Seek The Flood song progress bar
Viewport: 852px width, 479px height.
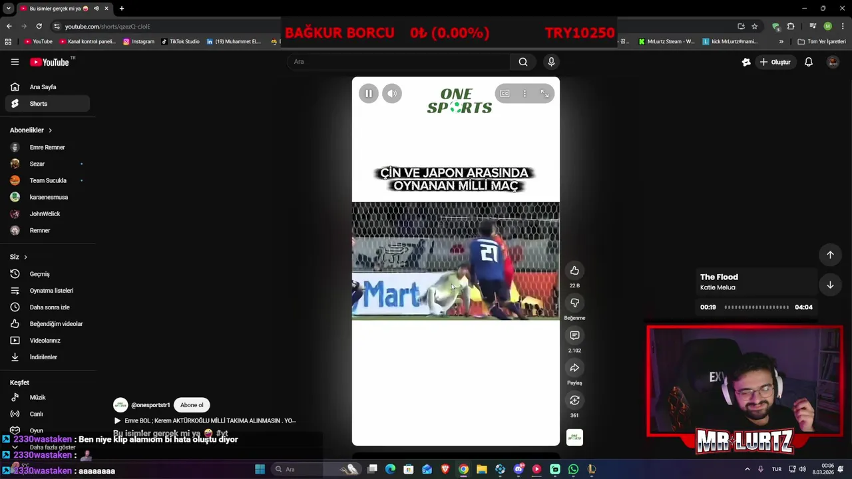(757, 307)
